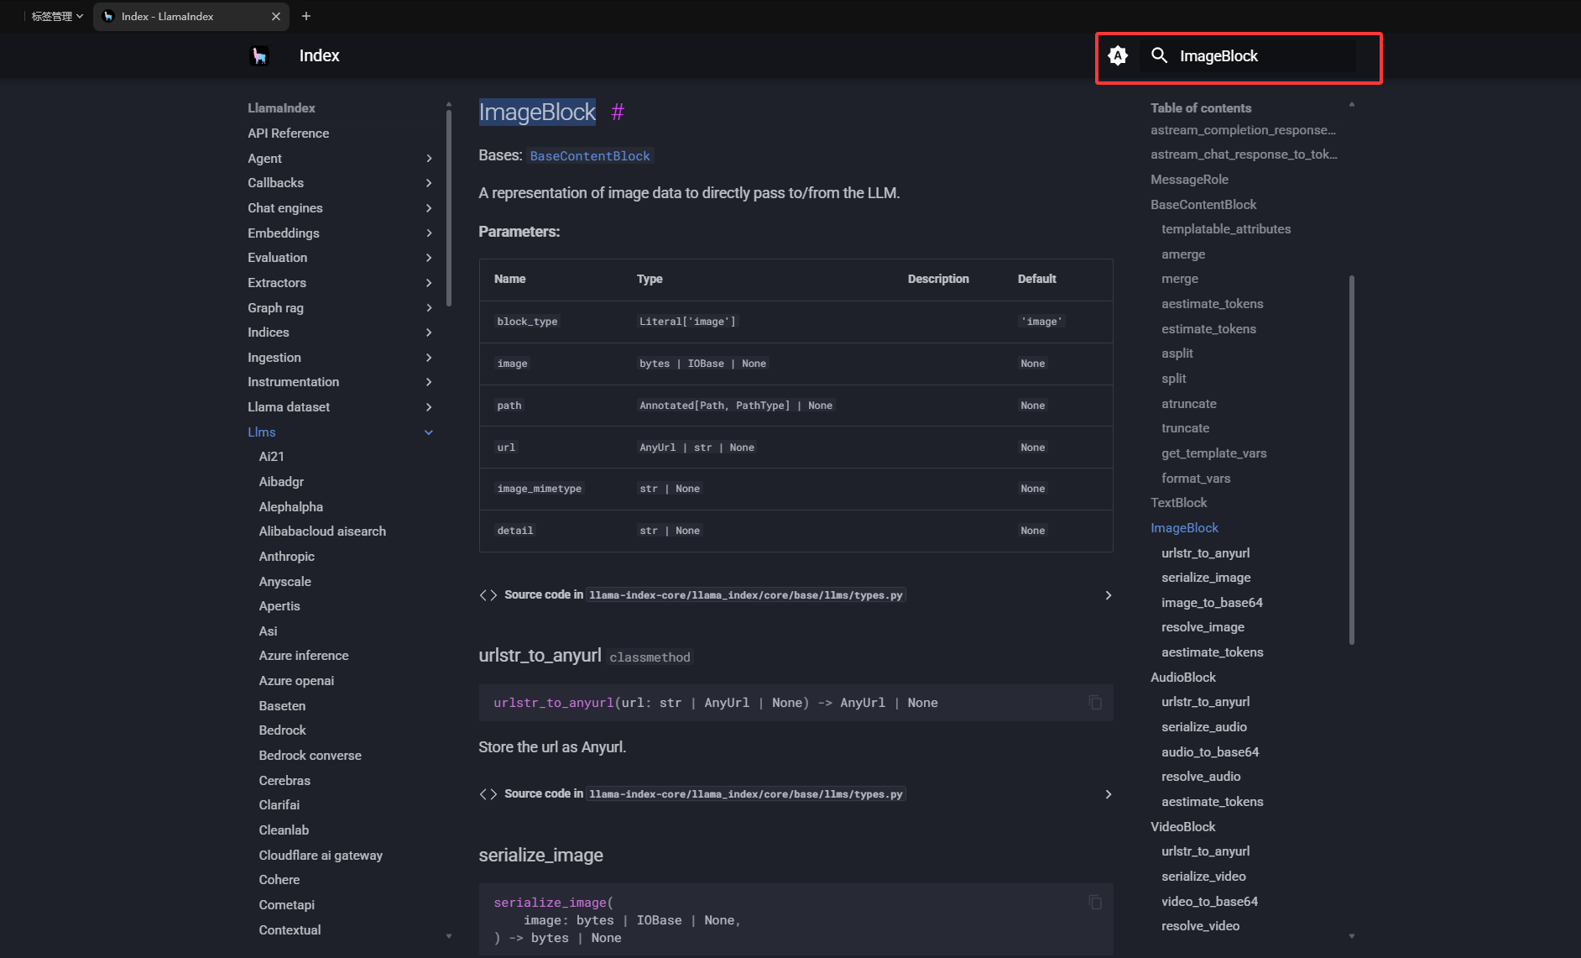Click the image_mimetype parameter name cell

tap(539, 489)
